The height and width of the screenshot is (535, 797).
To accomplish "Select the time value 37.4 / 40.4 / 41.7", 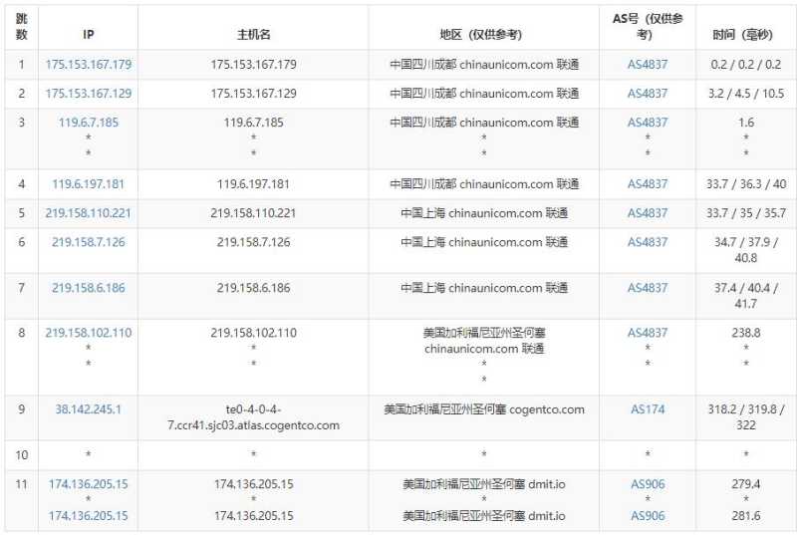I will click(x=745, y=296).
